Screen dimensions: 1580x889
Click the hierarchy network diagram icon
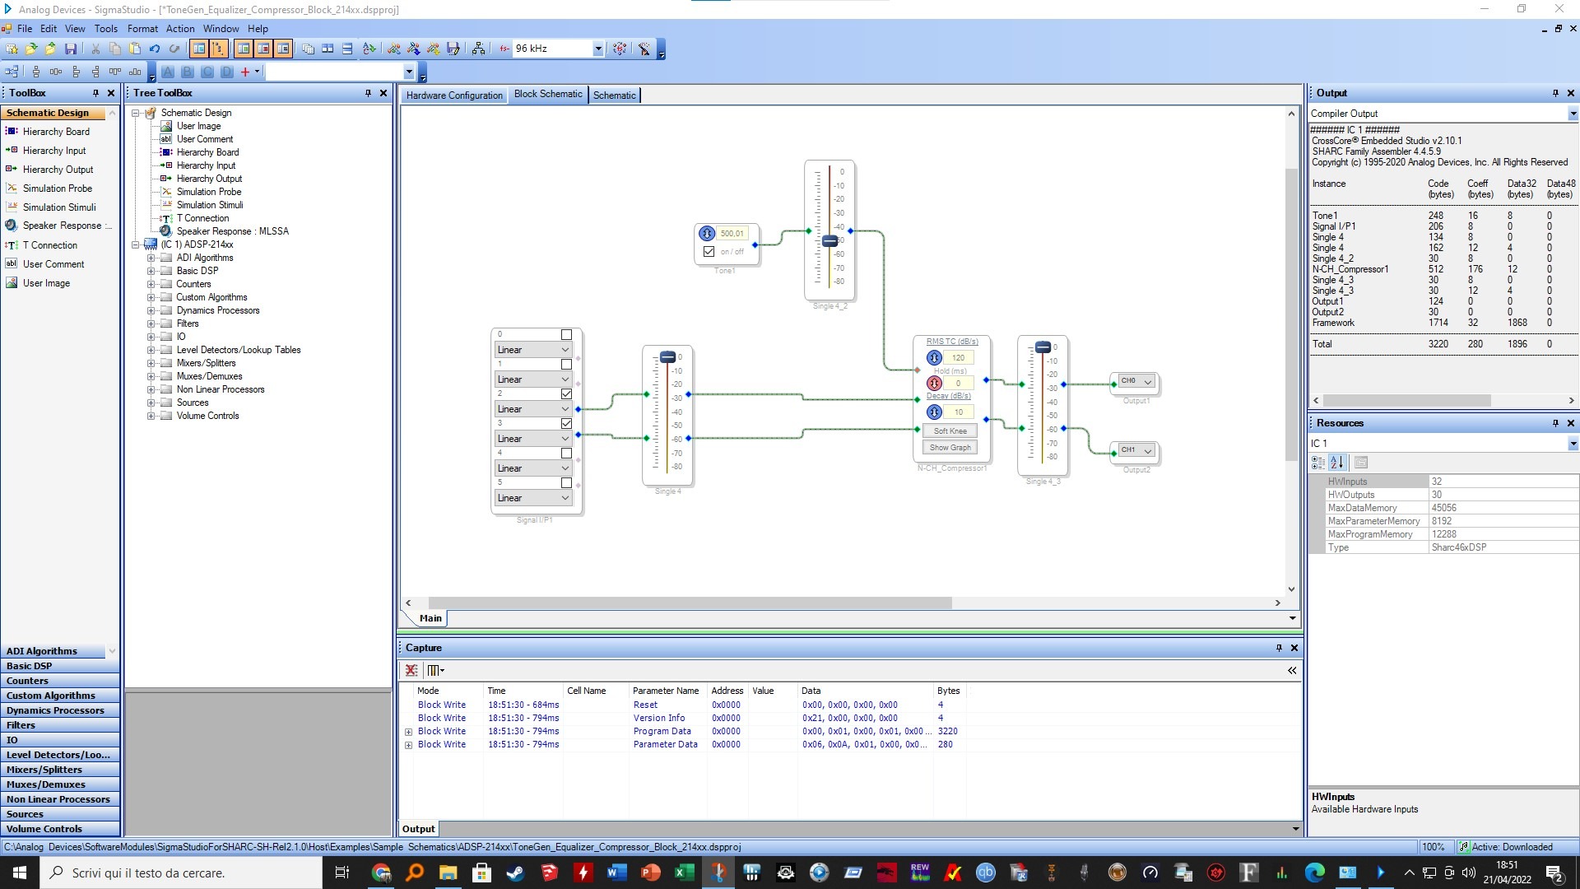478,49
